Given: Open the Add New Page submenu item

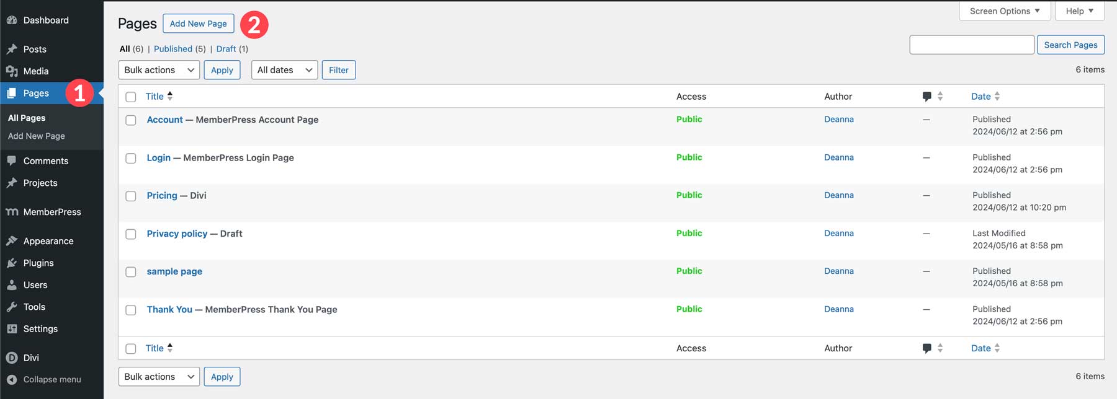Looking at the screenshot, I should [37, 136].
